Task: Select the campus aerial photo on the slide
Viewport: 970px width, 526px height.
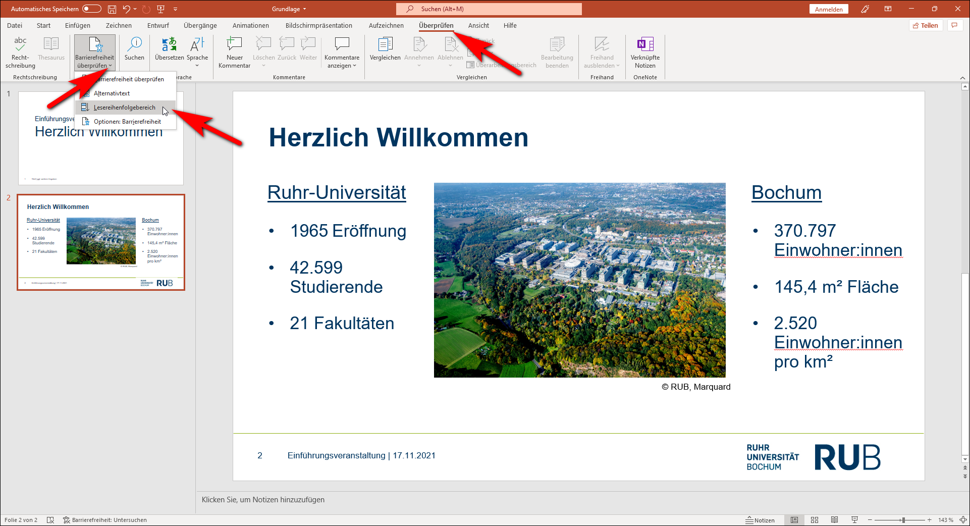Action: (x=579, y=280)
